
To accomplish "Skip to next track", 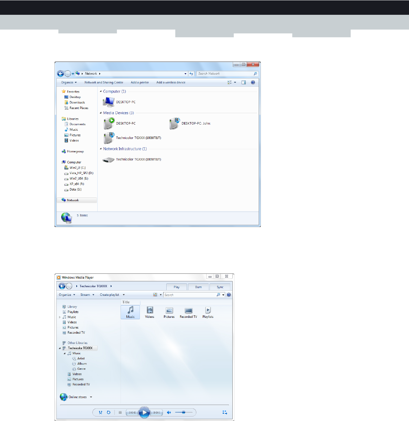I will [x=156, y=412].
